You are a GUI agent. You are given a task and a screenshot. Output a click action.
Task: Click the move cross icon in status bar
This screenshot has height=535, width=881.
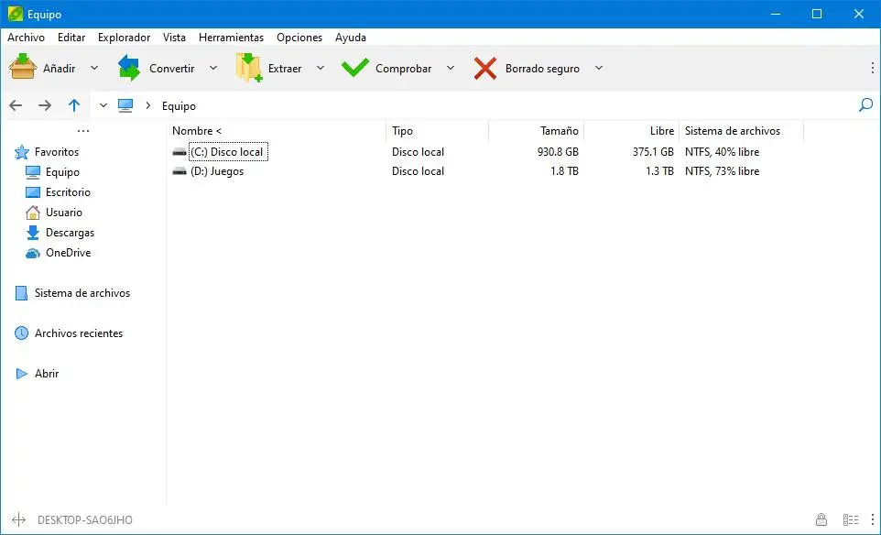tap(18, 519)
